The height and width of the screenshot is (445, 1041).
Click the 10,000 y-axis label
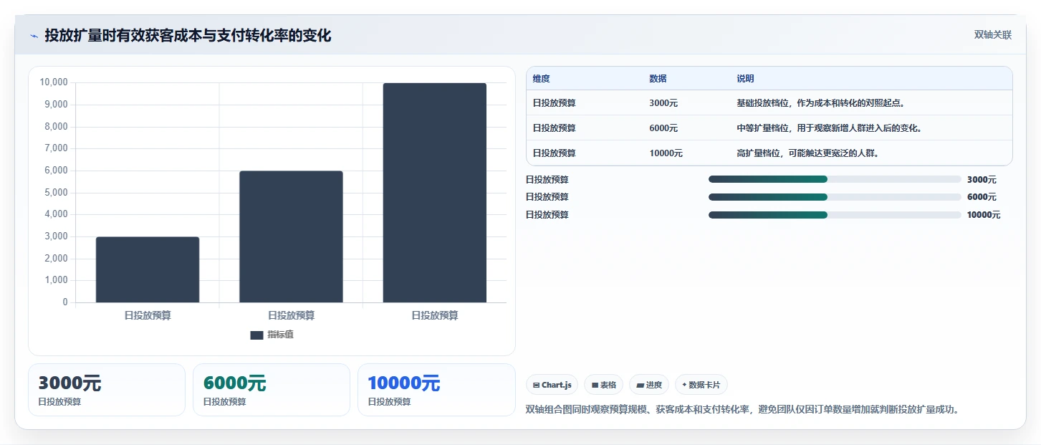[x=54, y=82]
